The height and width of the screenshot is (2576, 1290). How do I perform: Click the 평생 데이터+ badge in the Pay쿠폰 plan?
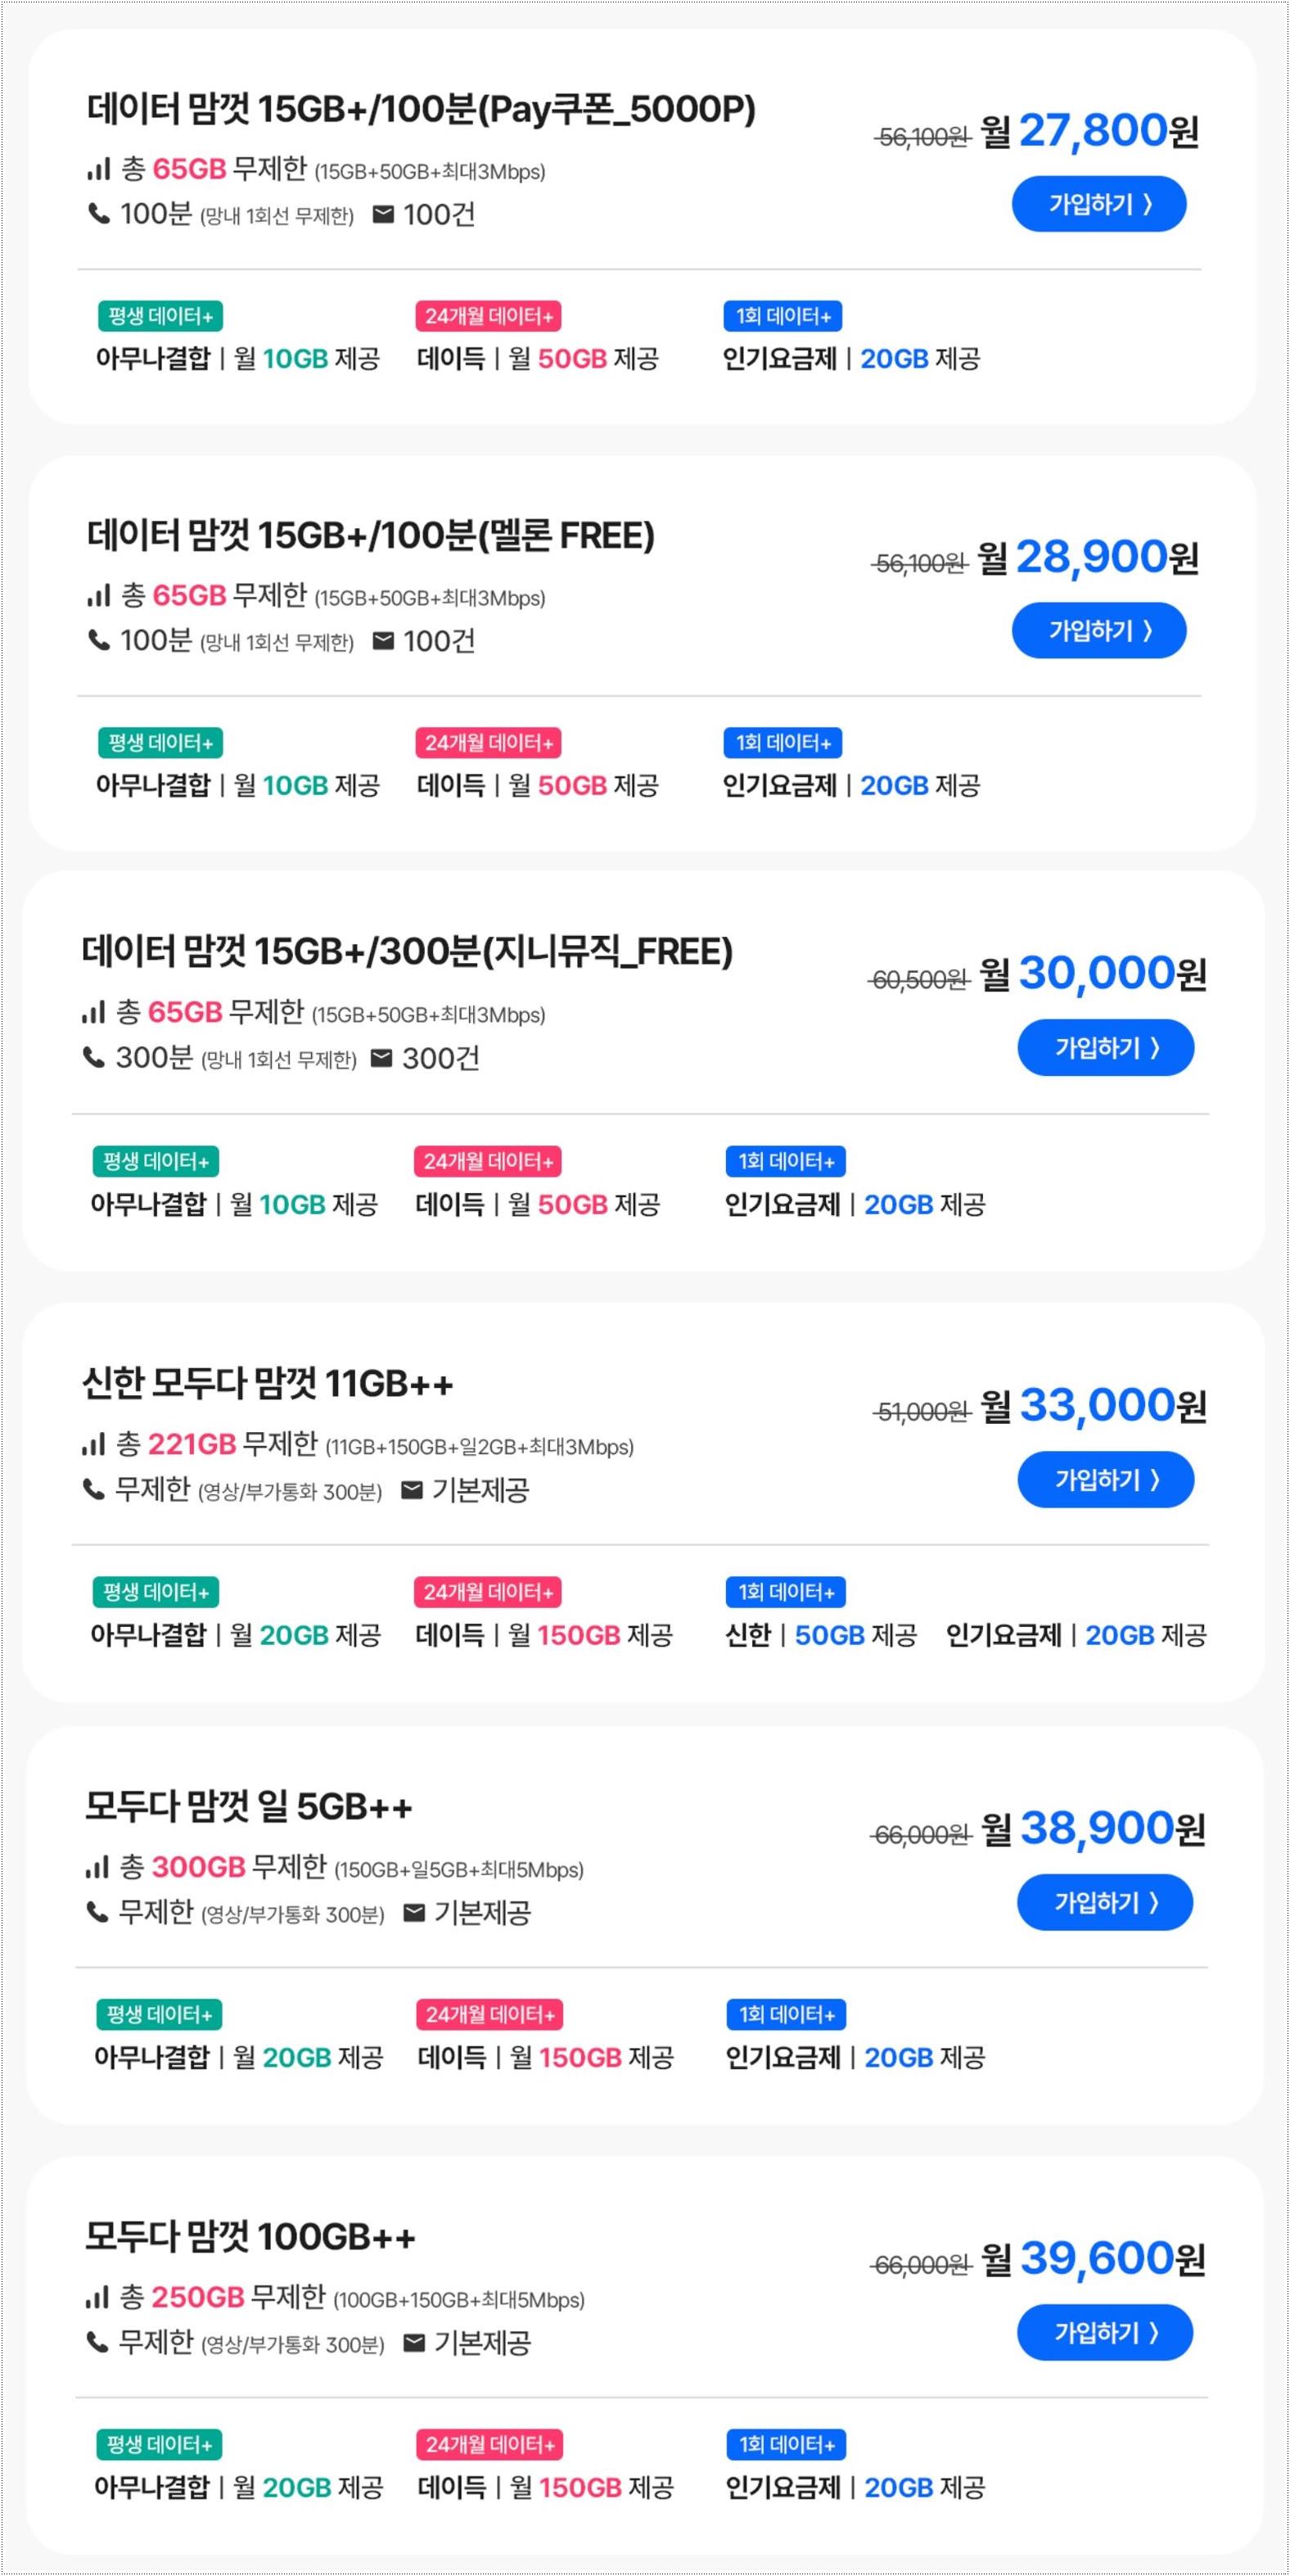160,316
